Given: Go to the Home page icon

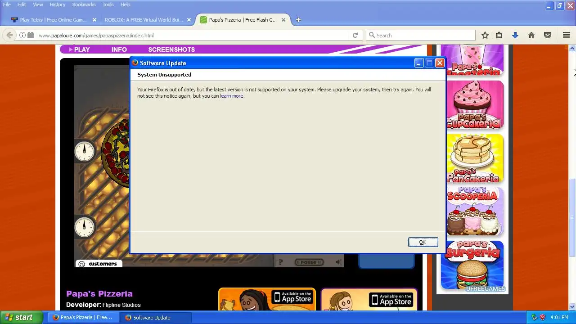Looking at the screenshot, I should 531,35.
